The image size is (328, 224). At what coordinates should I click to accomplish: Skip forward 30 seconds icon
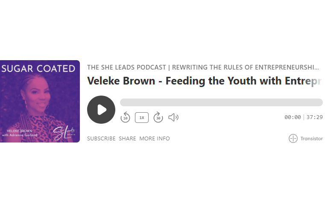click(158, 117)
